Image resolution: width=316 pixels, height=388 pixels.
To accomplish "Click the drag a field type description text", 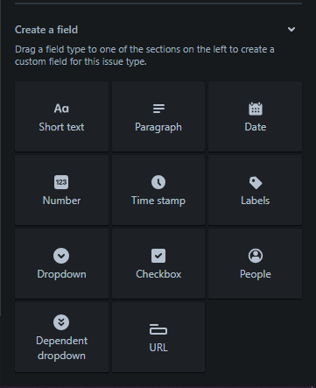I will 144,55.
